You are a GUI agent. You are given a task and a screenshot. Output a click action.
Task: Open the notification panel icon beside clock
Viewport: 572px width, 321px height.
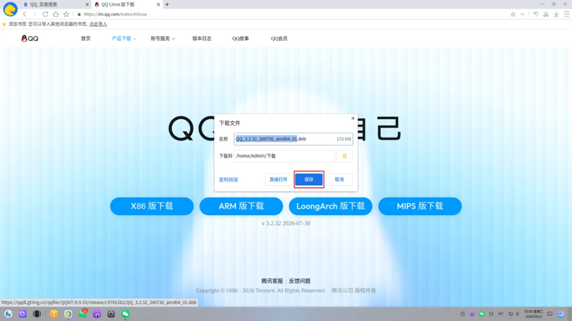(x=550, y=314)
